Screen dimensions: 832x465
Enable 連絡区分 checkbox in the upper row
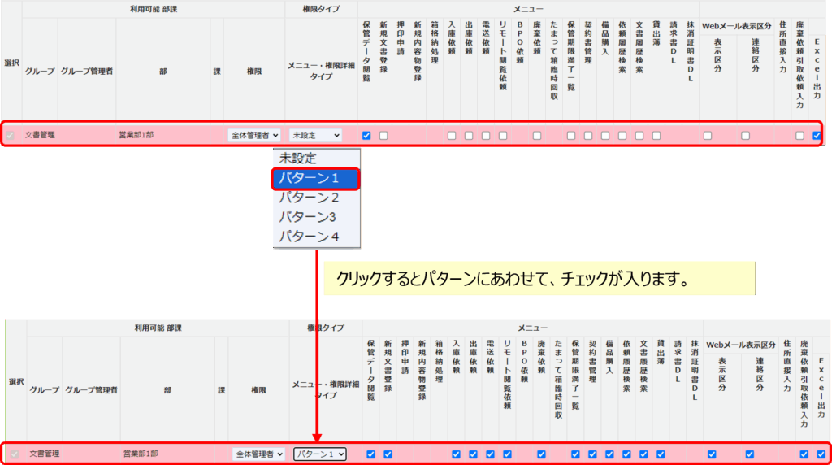click(745, 136)
